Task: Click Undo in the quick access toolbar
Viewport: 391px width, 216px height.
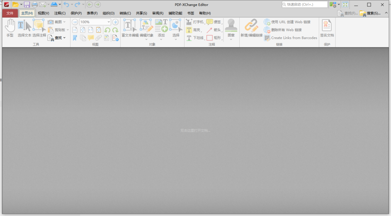Action: pyautogui.click(x=66, y=4)
